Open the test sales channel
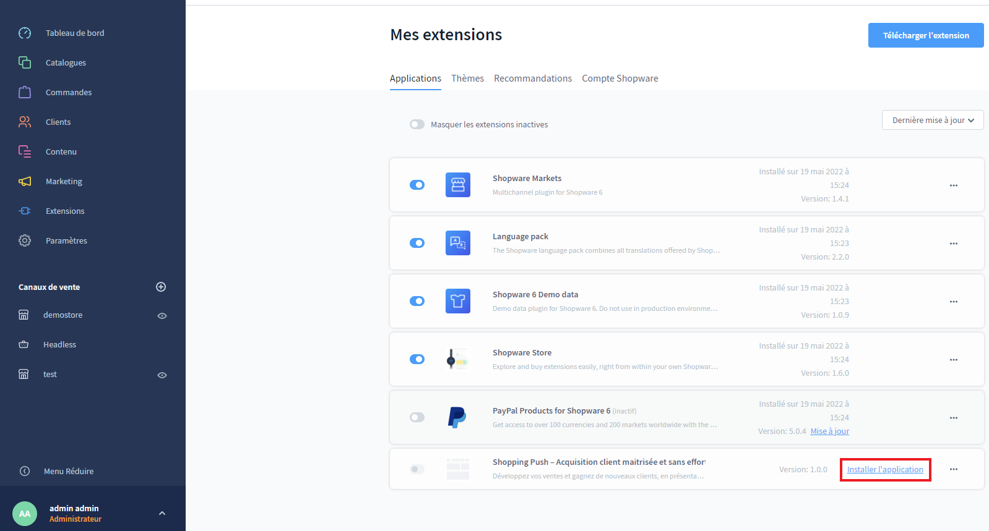 50,374
